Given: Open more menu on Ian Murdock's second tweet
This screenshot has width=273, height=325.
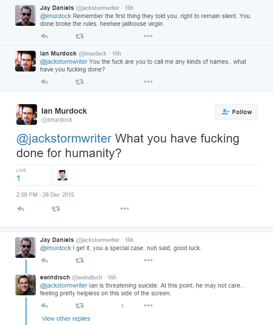Looking at the screenshot, I should click(x=148, y=81).
